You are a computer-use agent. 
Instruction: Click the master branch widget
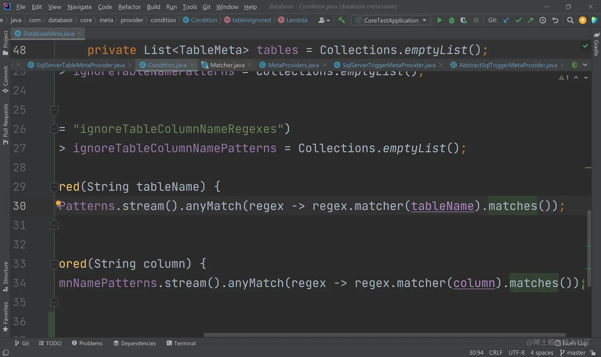pyautogui.click(x=573, y=353)
